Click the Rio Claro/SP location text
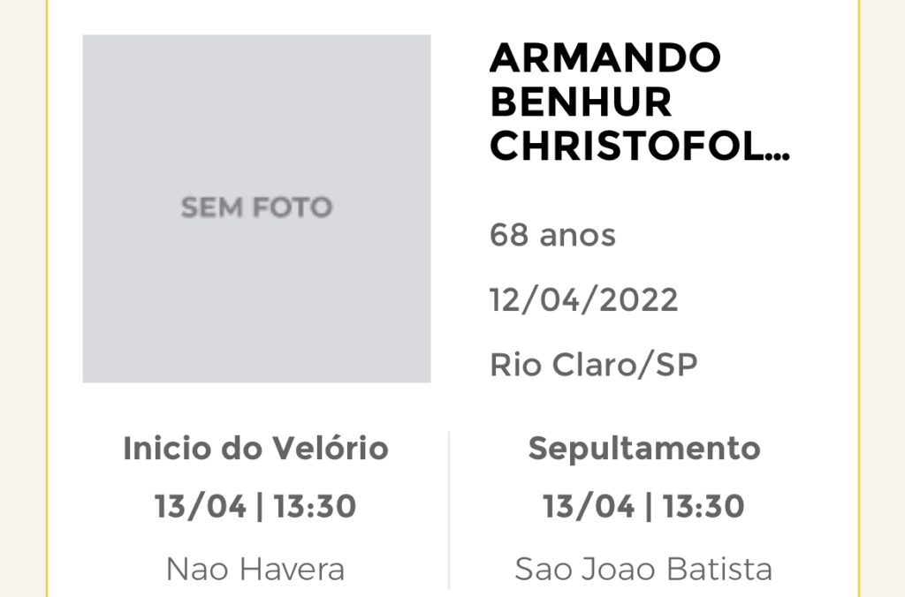 tap(593, 365)
